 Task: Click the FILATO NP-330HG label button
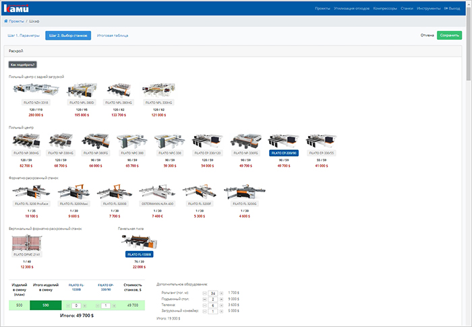61,153
